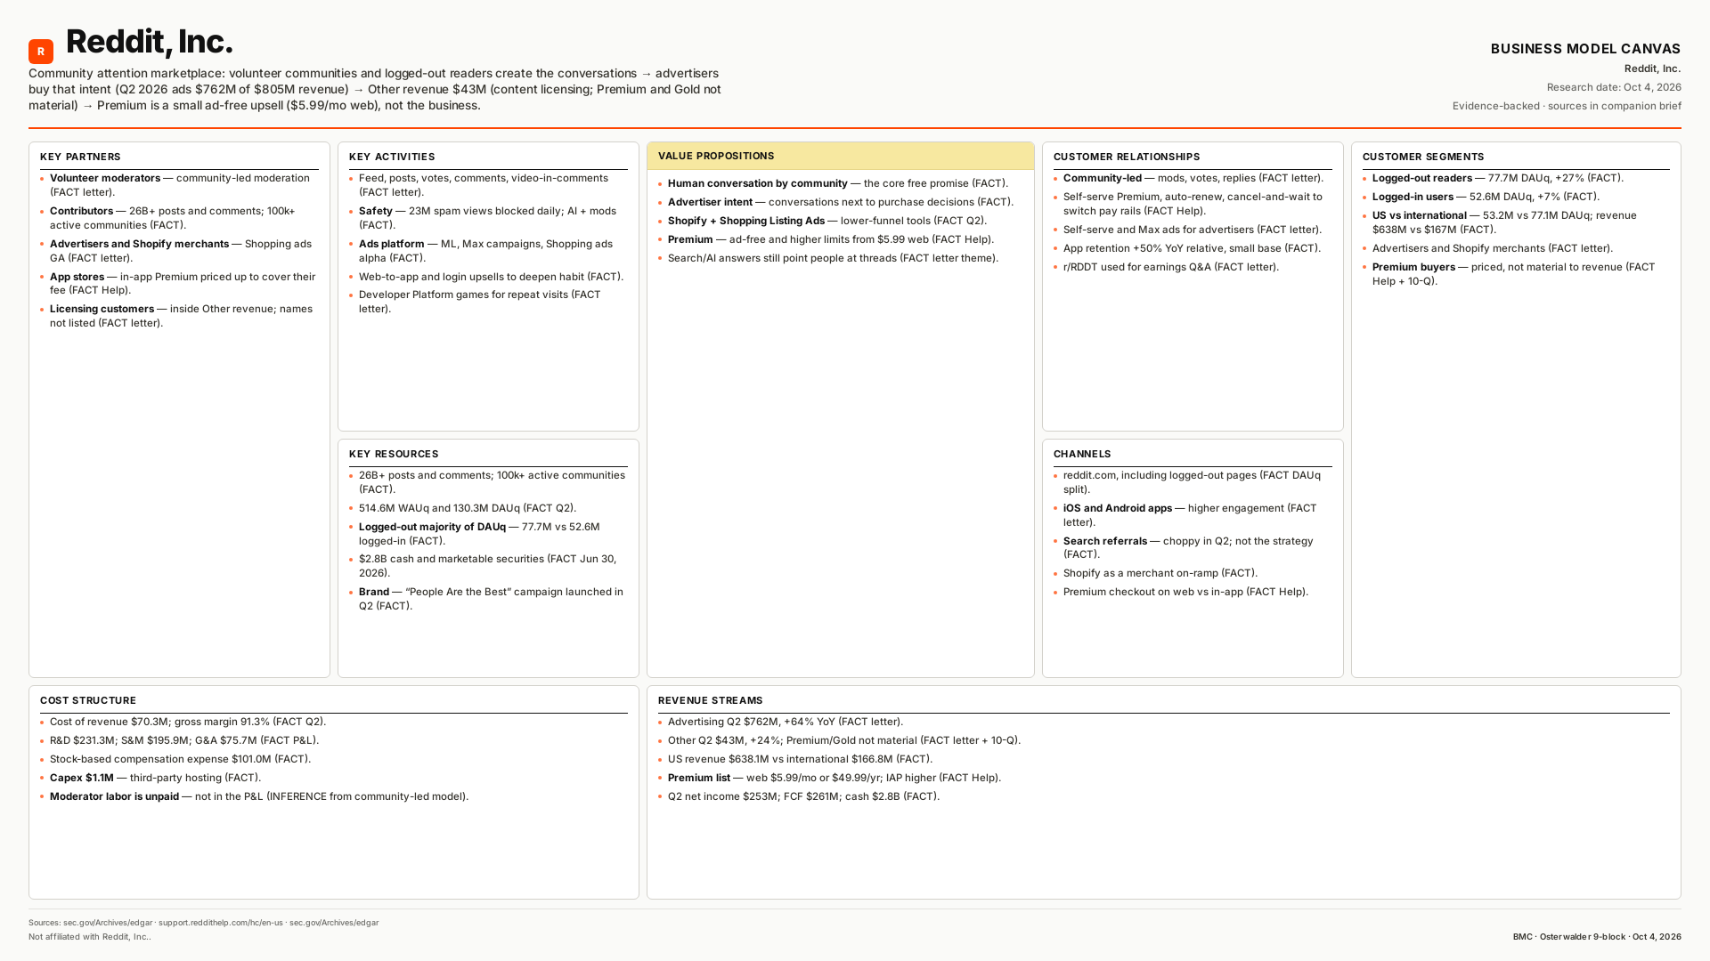This screenshot has width=1710, height=961.
Task: Click the 'CHANNELS' section header
Action: pyautogui.click(x=1082, y=454)
